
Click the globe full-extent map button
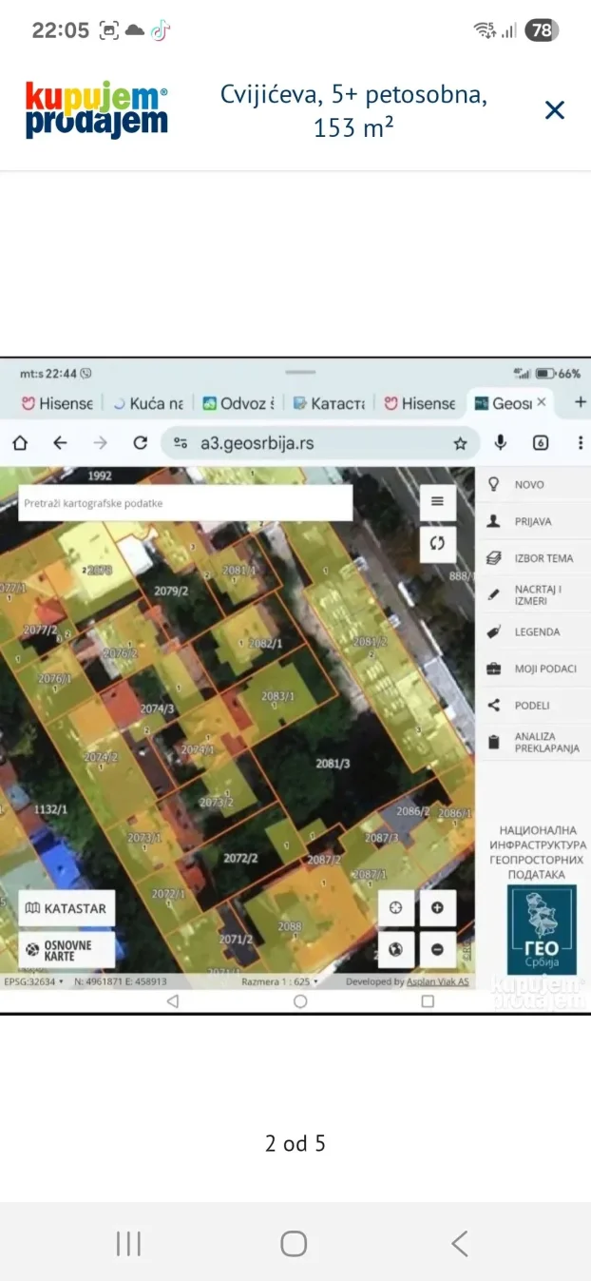[x=396, y=948]
